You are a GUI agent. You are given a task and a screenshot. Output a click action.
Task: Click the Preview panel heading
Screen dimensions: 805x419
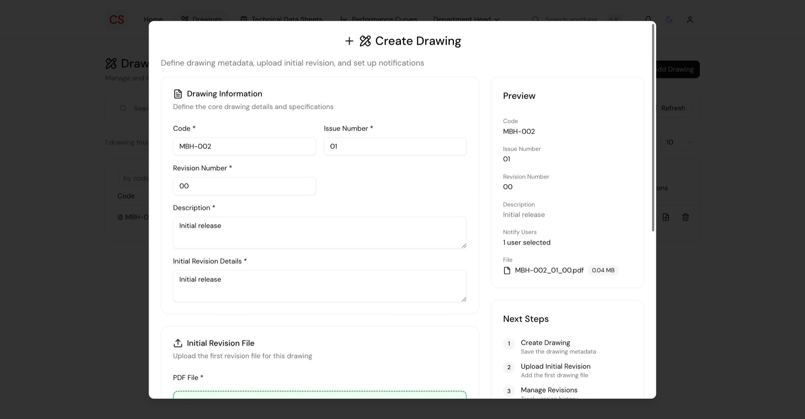519,96
